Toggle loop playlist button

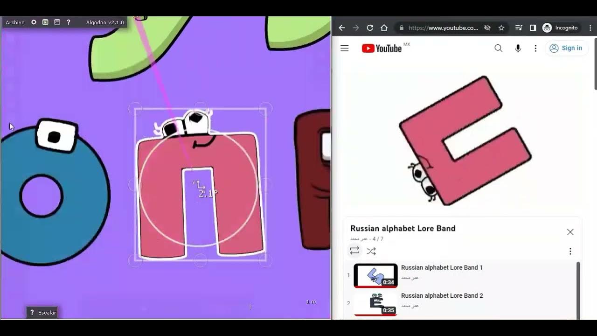click(x=354, y=251)
